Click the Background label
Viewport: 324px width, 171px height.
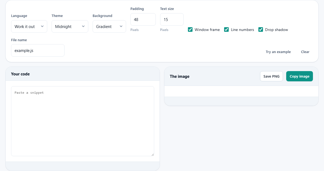[x=102, y=16]
